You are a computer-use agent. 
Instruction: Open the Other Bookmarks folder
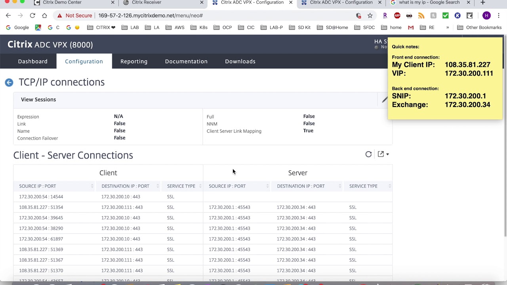click(479, 27)
